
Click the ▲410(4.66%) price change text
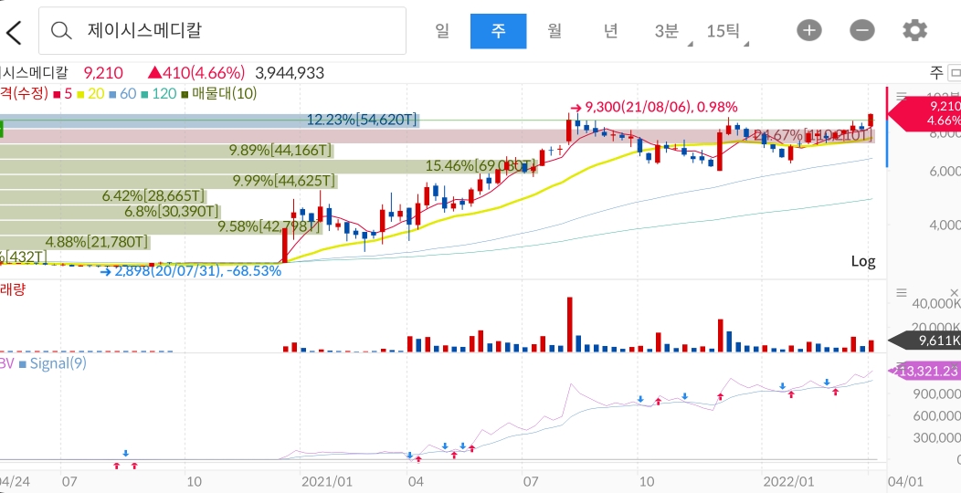(x=196, y=73)
